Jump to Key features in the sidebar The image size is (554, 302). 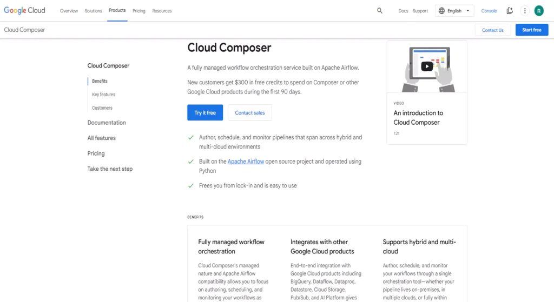pos(103,95)
